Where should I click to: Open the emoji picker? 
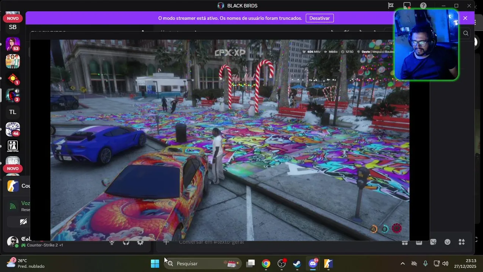(447, 242)
